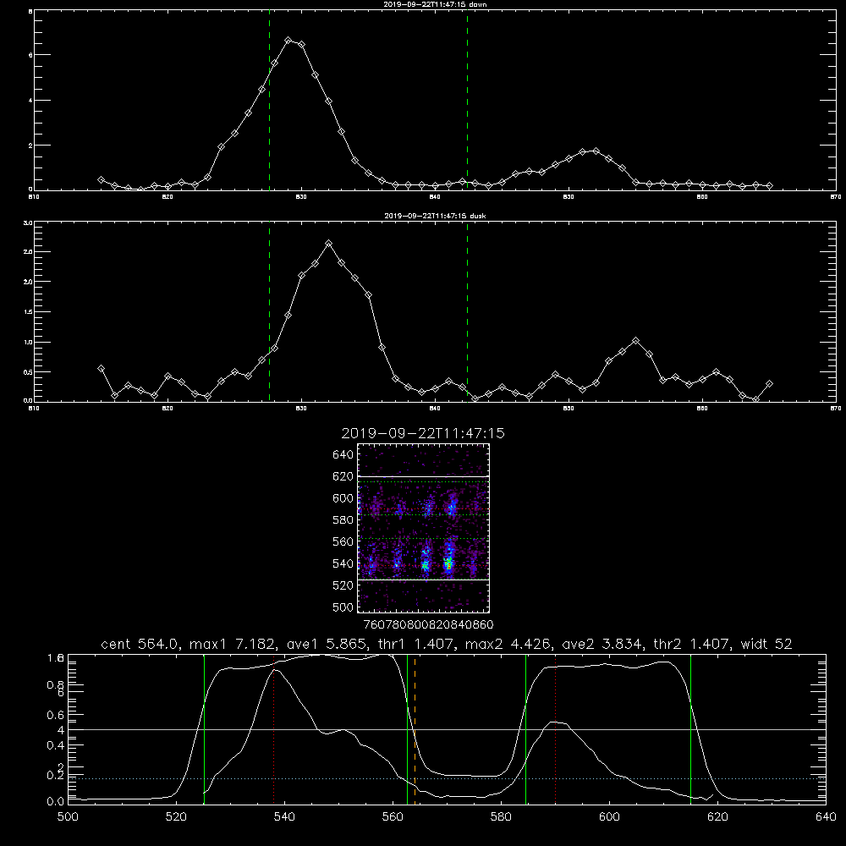The image size is (846, 846).
Task: Click the '830' x-axis label of the dawn plot
Action: [301, 197]
